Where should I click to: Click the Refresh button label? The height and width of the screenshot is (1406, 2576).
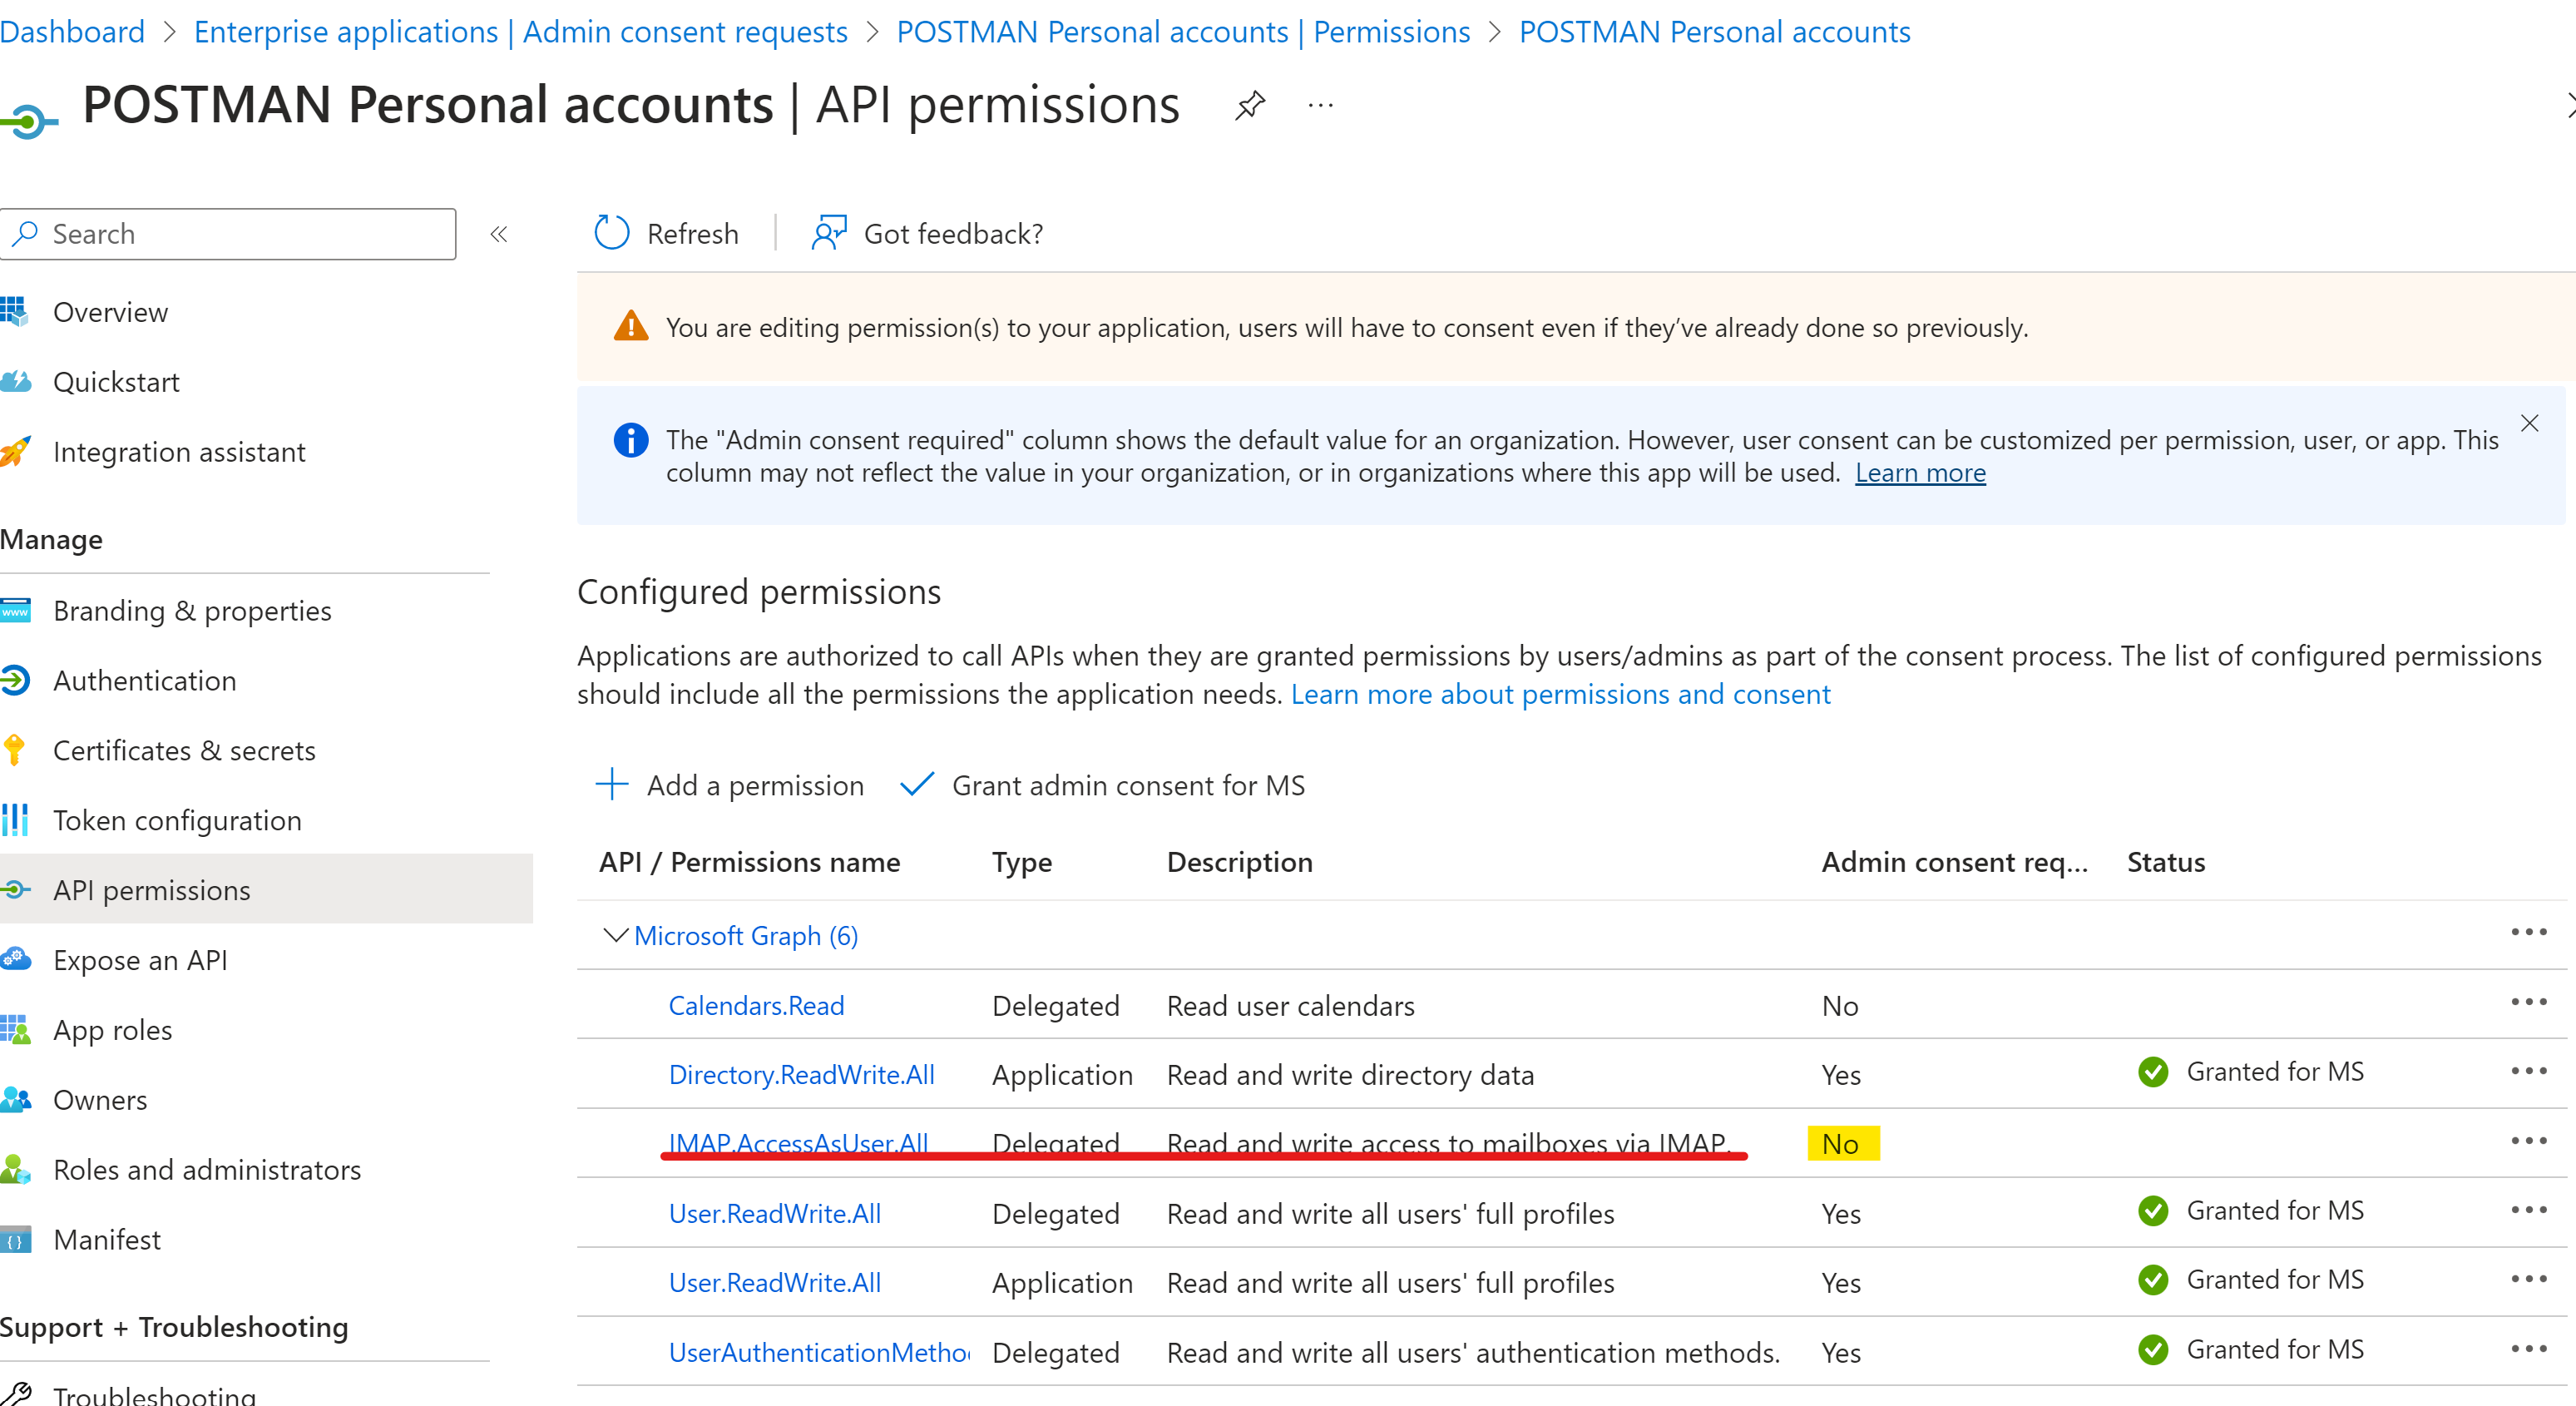coord(693,233)
